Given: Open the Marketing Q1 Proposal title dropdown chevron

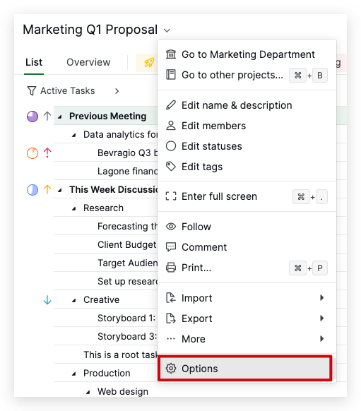Looking at the screenshot, I should pos(167,30).
